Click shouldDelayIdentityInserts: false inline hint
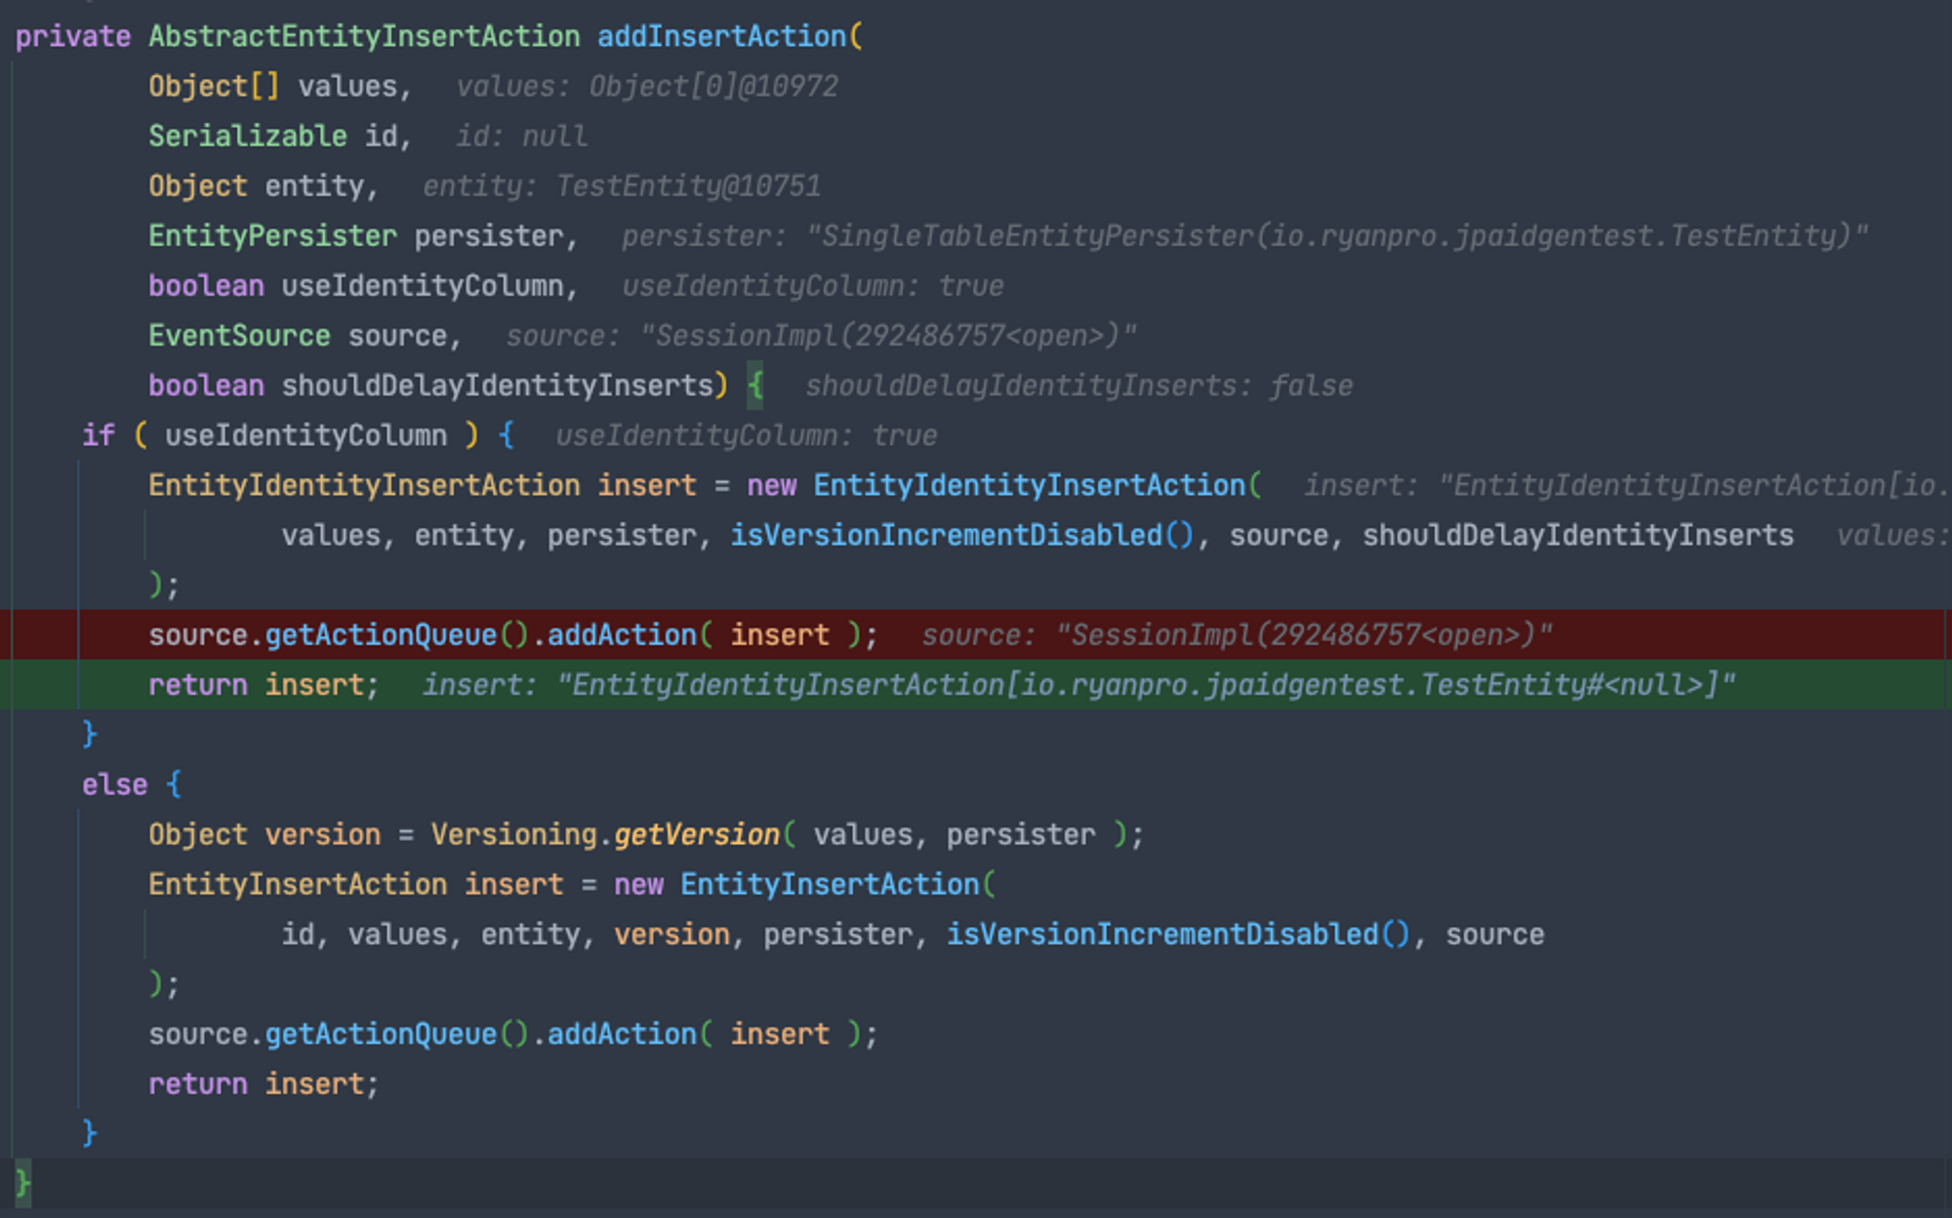This screenshot has width=1952, height=1218. coord(1078,386)
